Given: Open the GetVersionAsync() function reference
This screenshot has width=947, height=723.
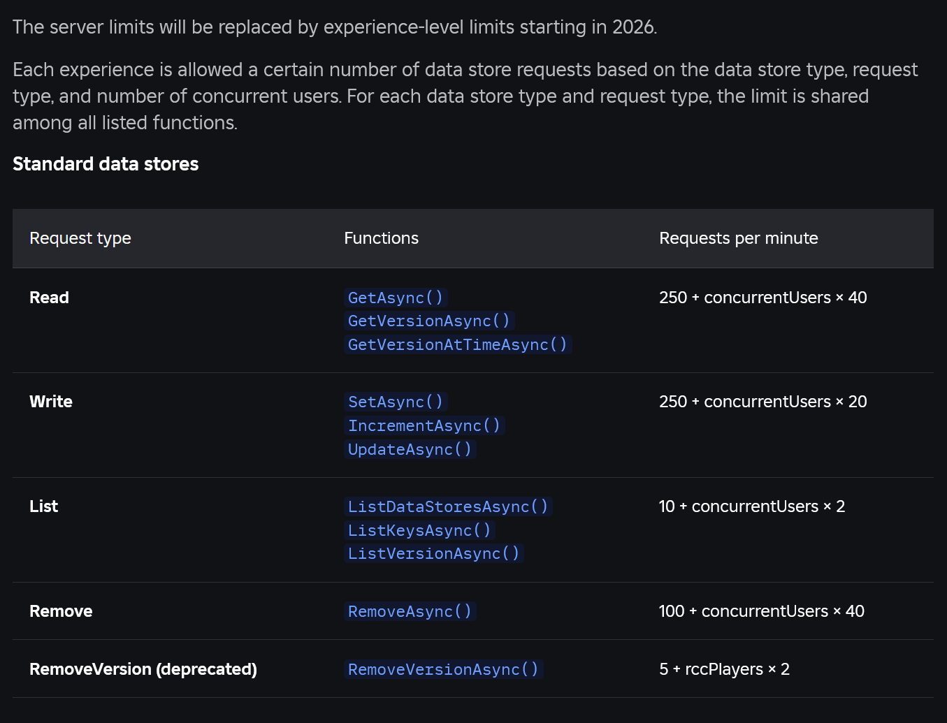Looking at the screenshot, I should pyautogui.click(x=429, y=321).
